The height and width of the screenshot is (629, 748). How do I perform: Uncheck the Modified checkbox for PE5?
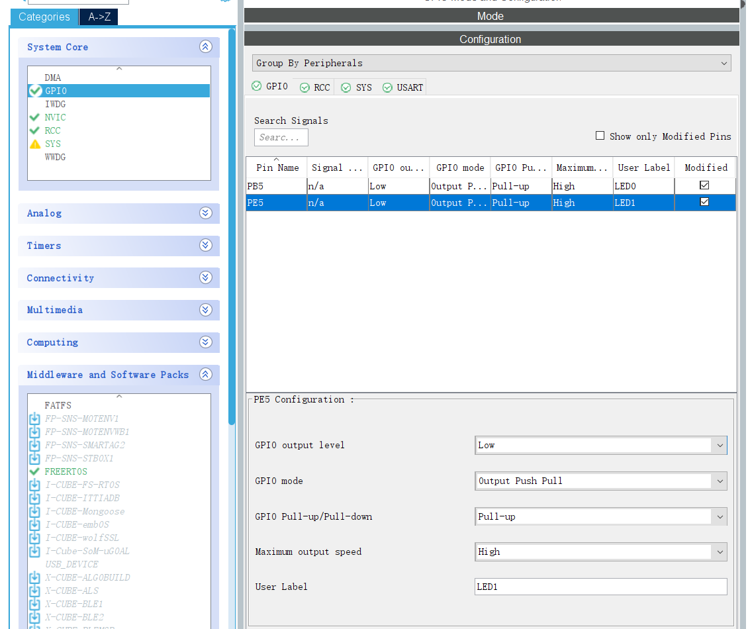point(705,202)
